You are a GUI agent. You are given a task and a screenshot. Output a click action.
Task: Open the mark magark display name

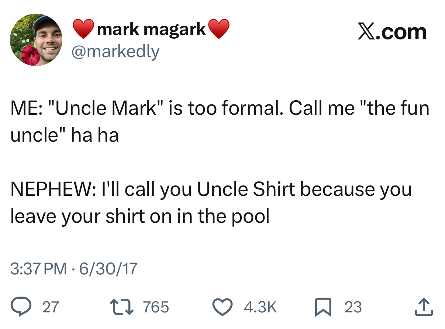(x=151, y=29)
